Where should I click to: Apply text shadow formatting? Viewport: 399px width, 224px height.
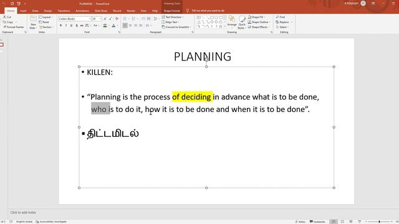(77, 26)
